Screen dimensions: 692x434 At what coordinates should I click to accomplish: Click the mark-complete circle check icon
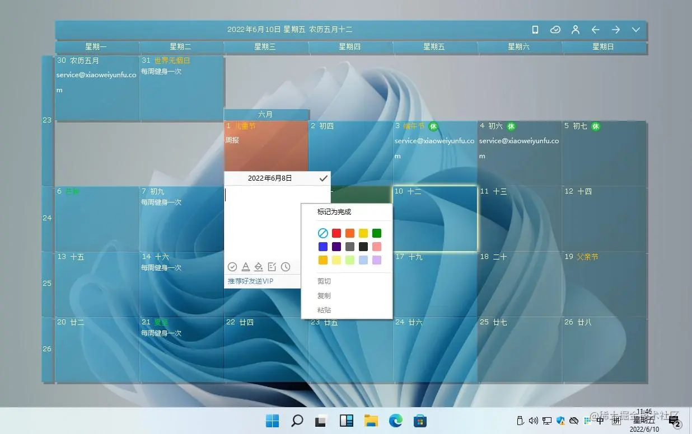(232, 267)
